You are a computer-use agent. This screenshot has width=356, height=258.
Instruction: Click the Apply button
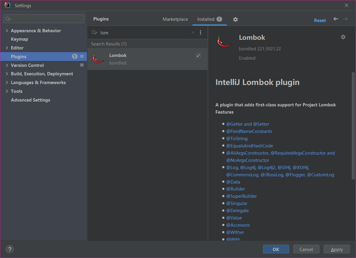[337, 249]
